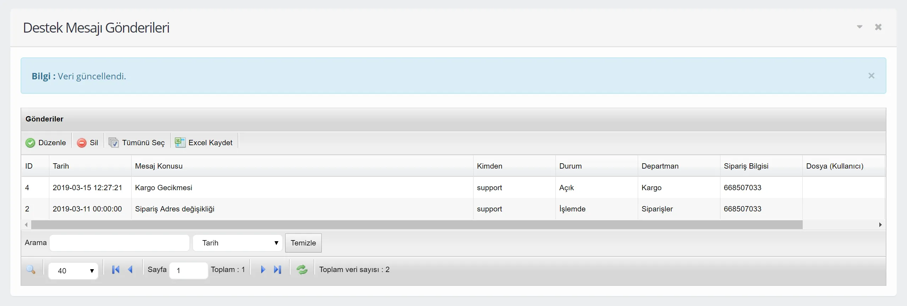Go to the first page
The height and width of the screenshot is (306, 907).
pyautogui.click(x=116, y=270)
